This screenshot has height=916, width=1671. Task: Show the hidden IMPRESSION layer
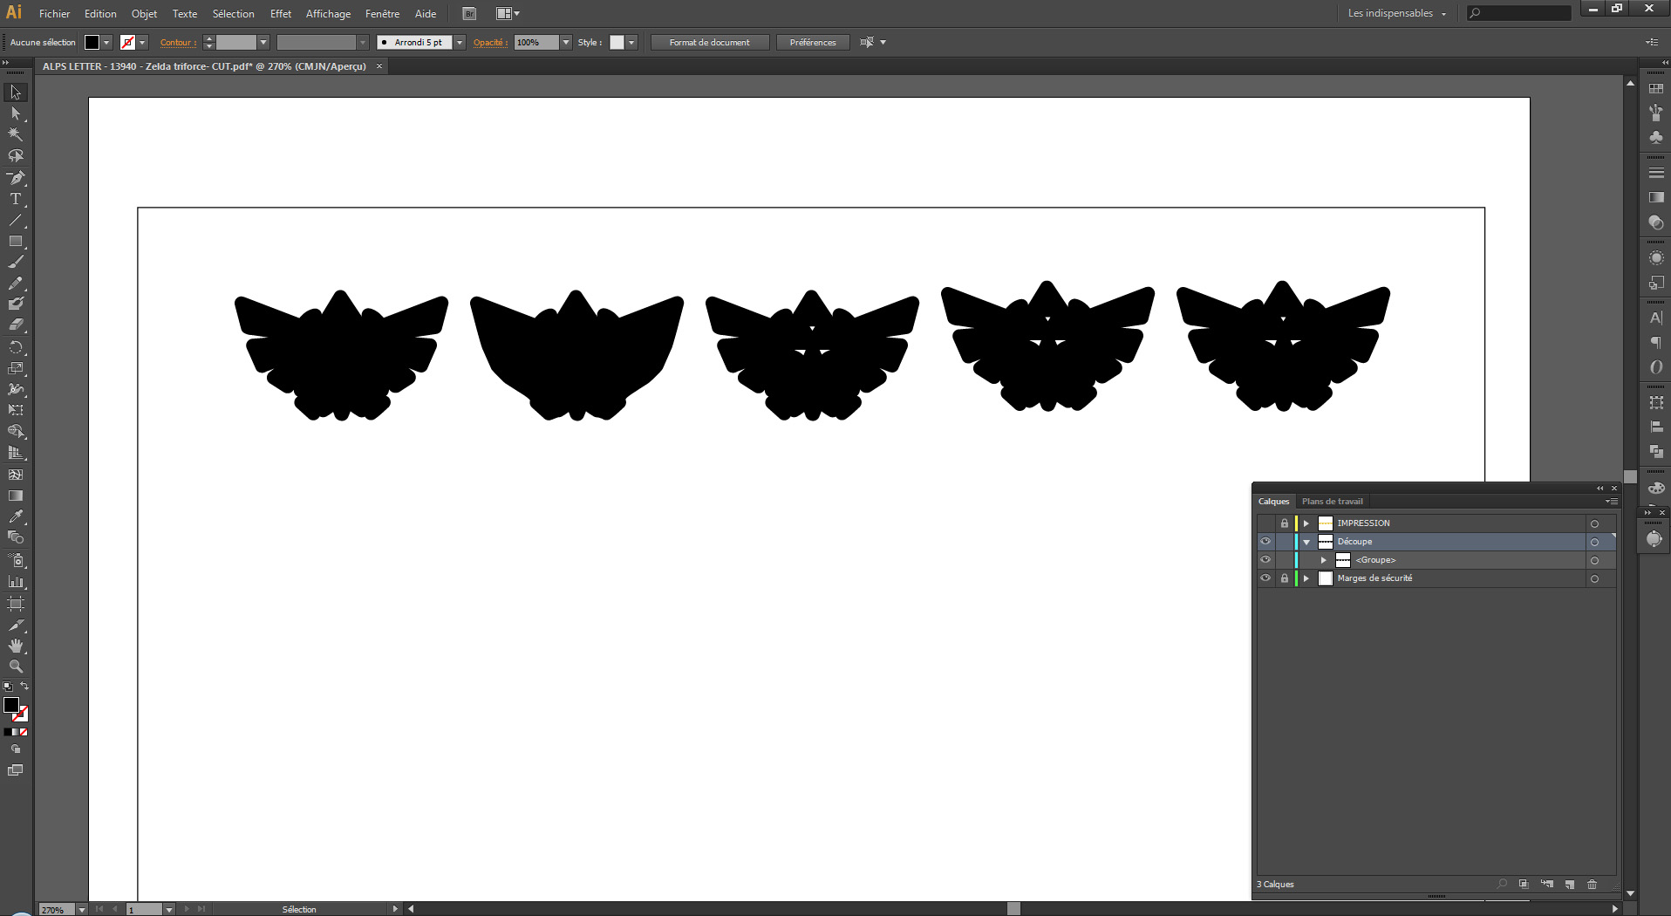pos(1265,523)
